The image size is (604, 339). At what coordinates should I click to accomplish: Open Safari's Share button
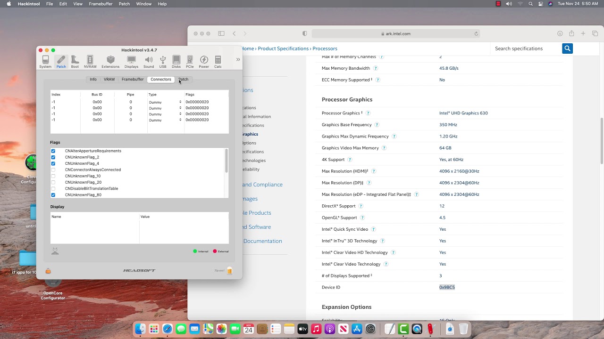571,33
